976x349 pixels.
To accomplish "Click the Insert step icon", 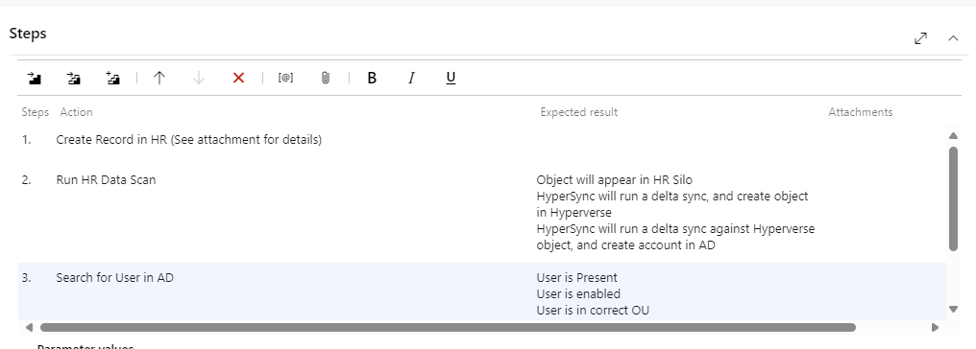I will 35,79.
